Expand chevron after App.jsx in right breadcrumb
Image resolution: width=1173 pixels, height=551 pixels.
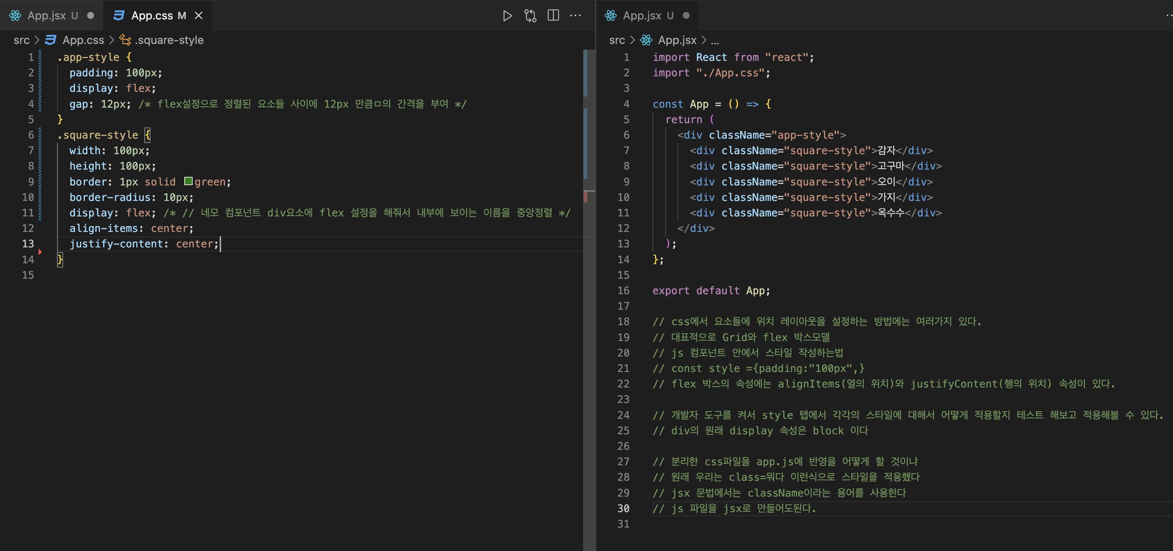tap(704, 40)
